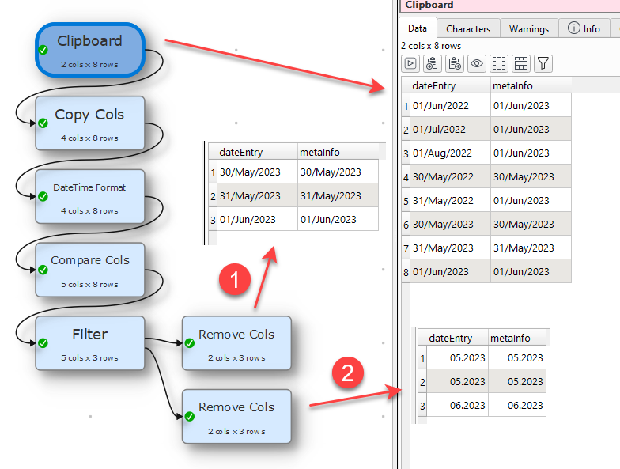620x469 pixels.
Task: Click metaInfo cell 30/May/2023 beside 30/May/2022
Action: (531, 176)
